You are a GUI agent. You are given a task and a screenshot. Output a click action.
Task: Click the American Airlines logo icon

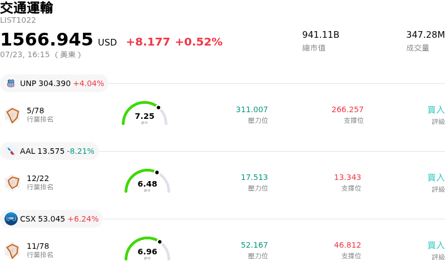11,151
